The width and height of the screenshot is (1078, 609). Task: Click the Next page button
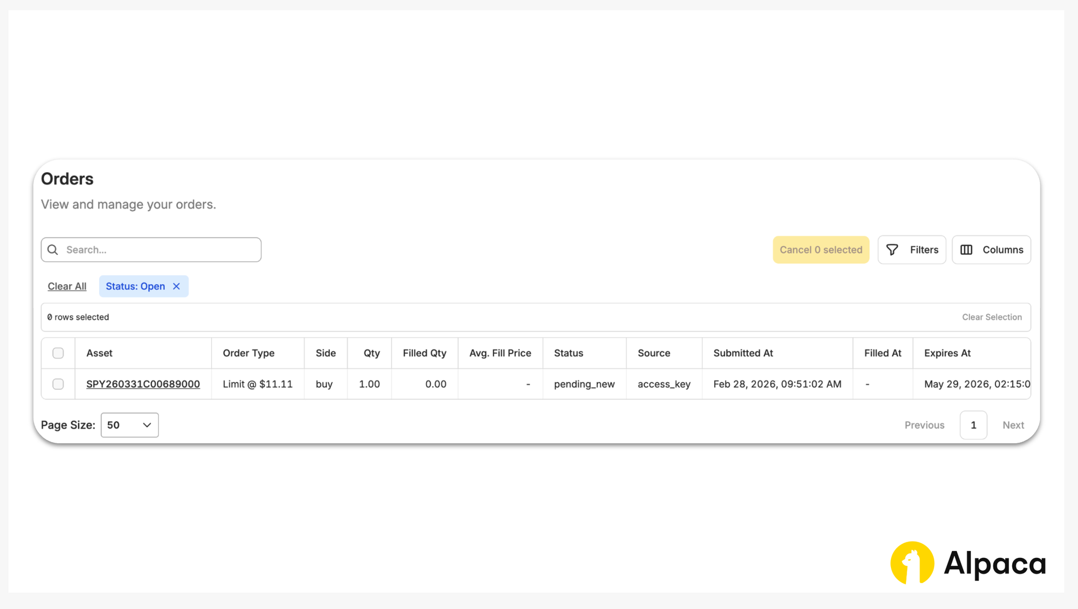click(x=1013, y=425)
